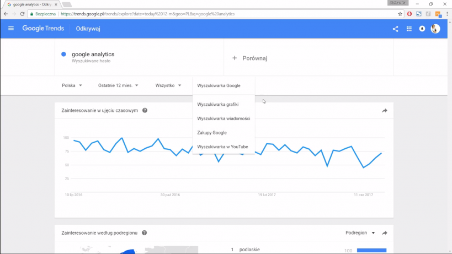Select Wyszukiwarka Google option

[x=224, y=85]
